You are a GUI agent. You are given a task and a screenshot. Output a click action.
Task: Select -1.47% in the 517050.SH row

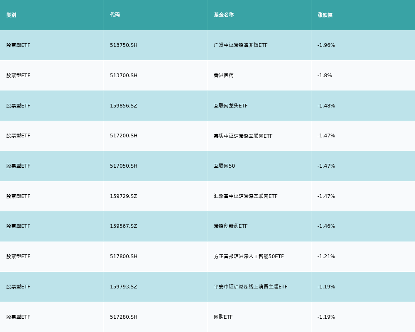(x=326, y=166)
